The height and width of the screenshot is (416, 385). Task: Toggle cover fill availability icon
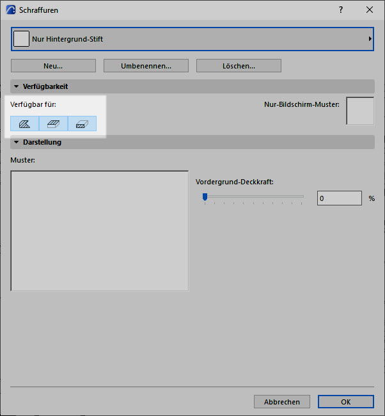pyautogui.click(x=53, y=124)
